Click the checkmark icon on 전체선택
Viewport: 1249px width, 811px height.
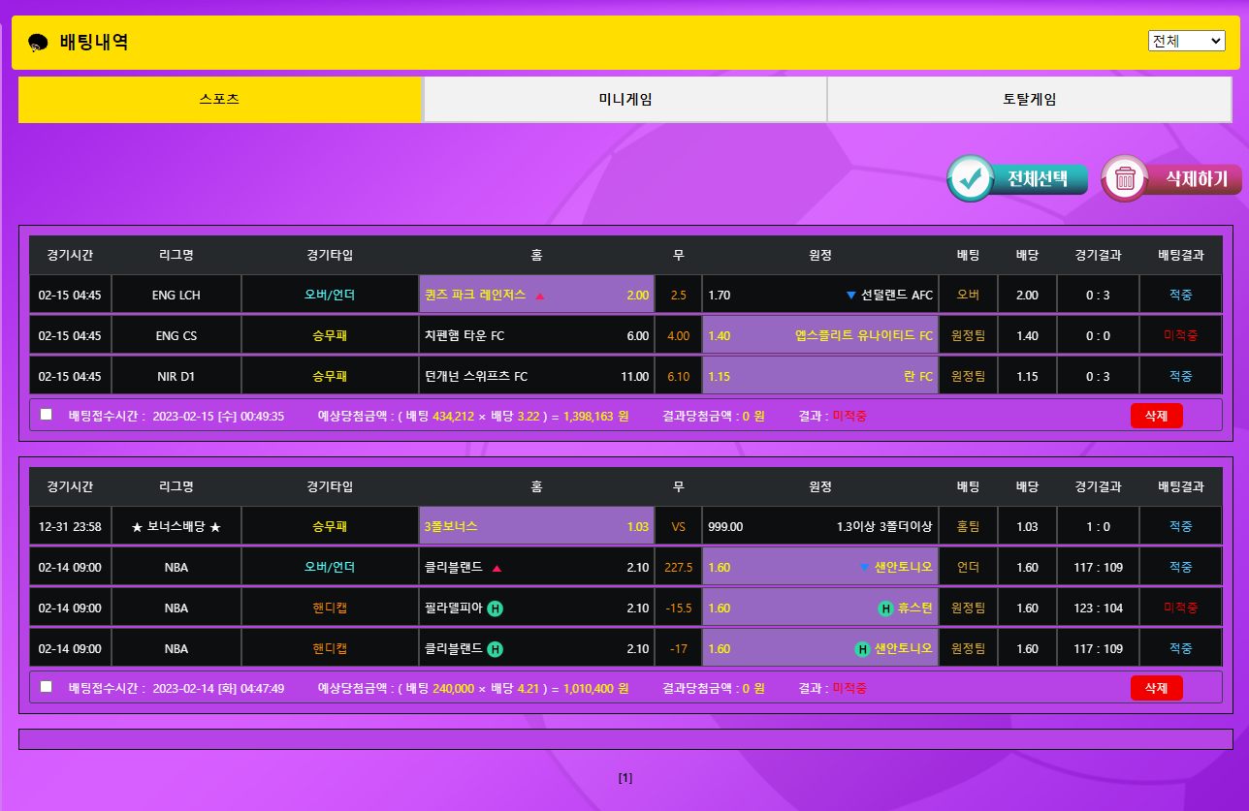point(971,178)
